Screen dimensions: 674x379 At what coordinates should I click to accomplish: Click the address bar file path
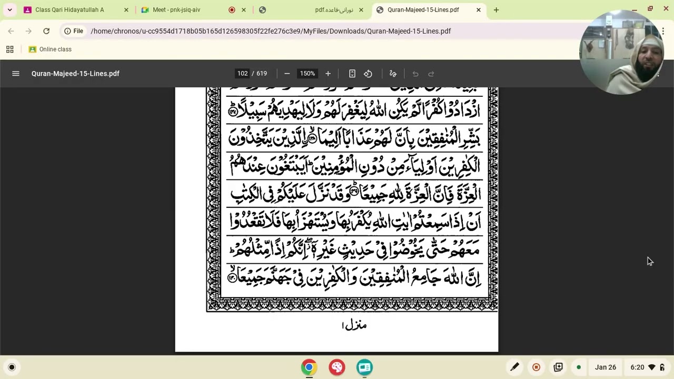click(271, 31)
